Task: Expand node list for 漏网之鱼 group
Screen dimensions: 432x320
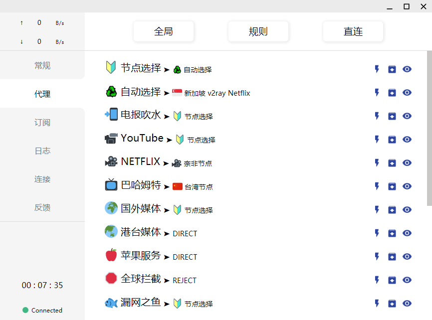Action: [x=392, y=303]
